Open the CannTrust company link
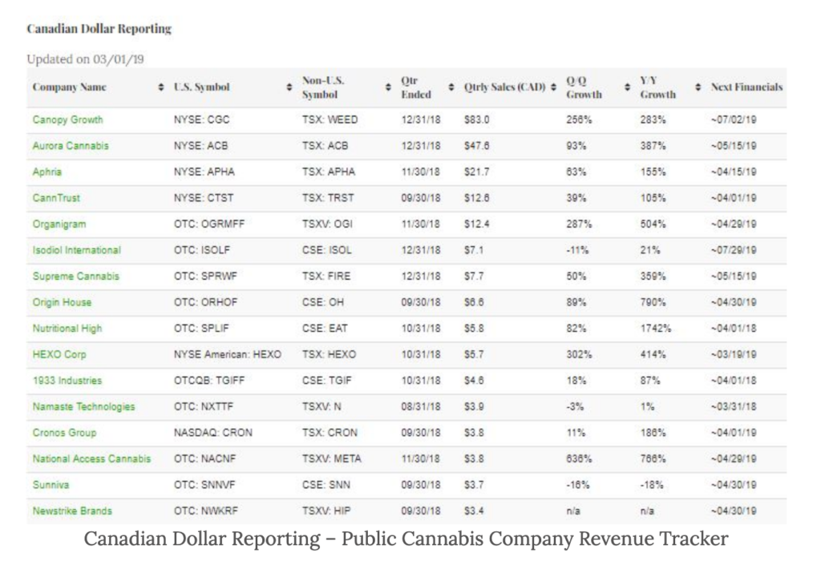Image resolution: width=821 pixels, height=565 pixels. (56, 198)
